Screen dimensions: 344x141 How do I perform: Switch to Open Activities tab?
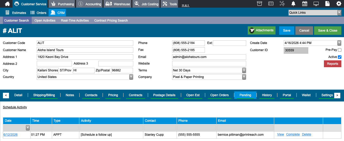click(x=45, y=21)
